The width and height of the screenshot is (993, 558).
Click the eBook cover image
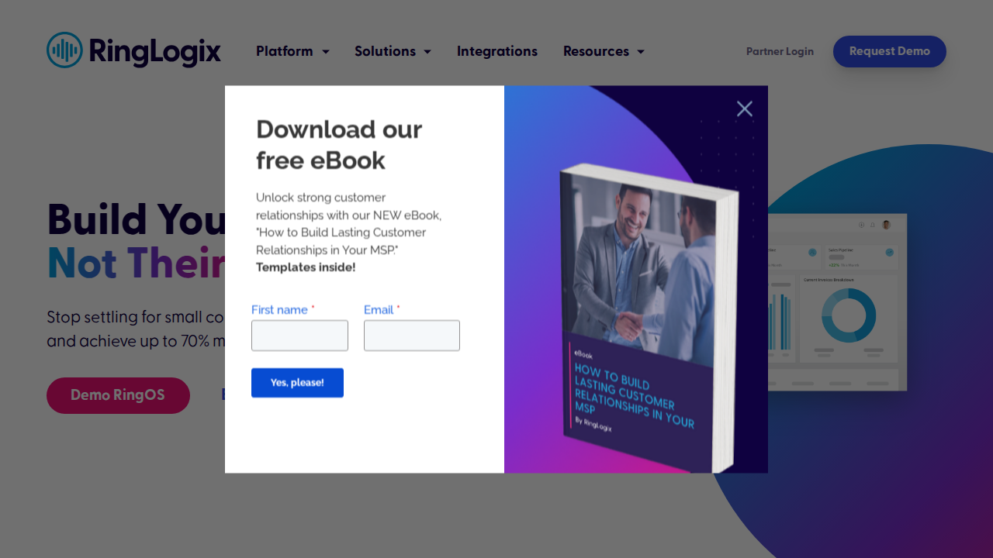click(x=648, y=318)
